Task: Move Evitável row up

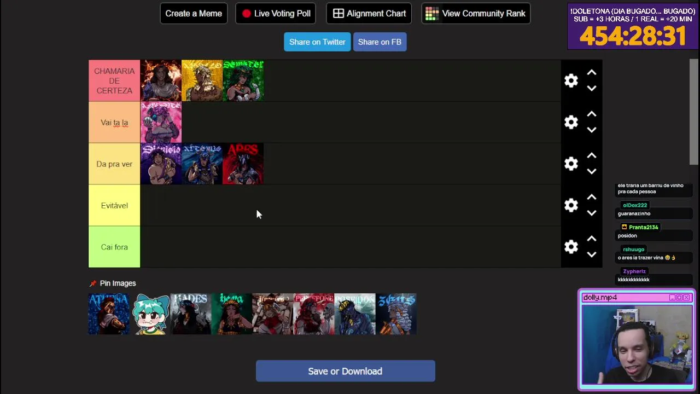Action: pos(591,198)
